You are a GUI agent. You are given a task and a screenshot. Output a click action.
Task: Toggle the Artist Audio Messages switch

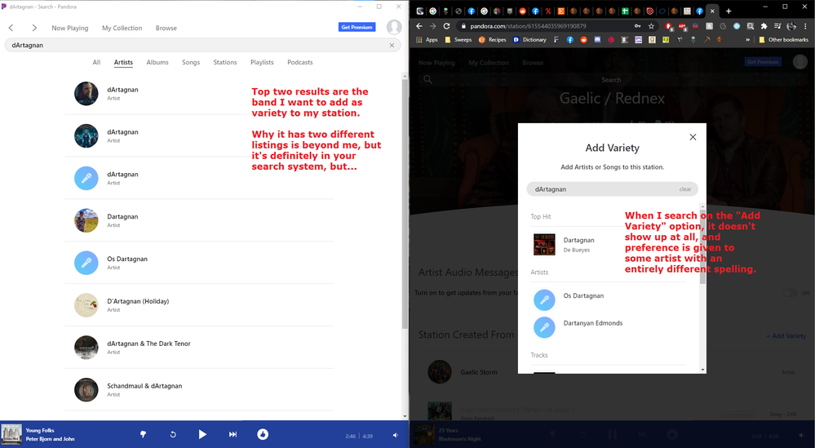[790, 293]
